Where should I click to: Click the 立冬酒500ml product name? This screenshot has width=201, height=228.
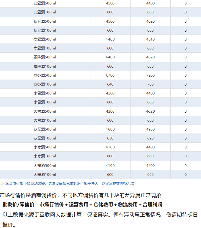click(x=45, y=75)
